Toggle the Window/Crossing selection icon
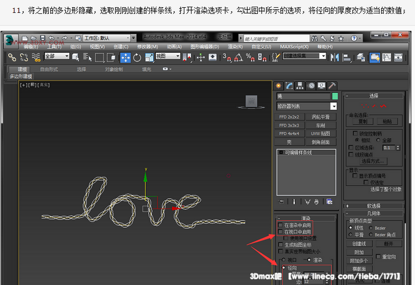 111,57
